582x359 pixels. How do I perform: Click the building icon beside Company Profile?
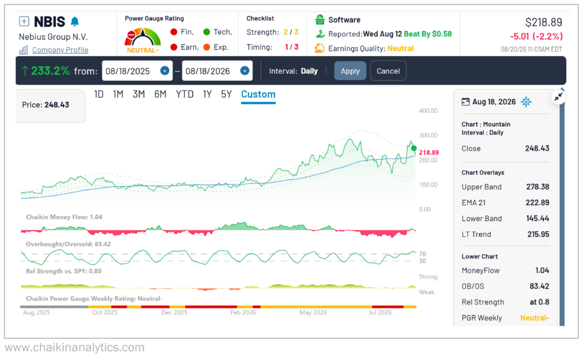tap(24, 49)
